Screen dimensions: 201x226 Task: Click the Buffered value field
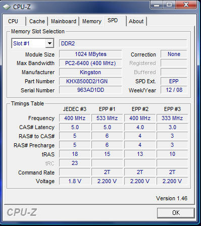(174, 72)
